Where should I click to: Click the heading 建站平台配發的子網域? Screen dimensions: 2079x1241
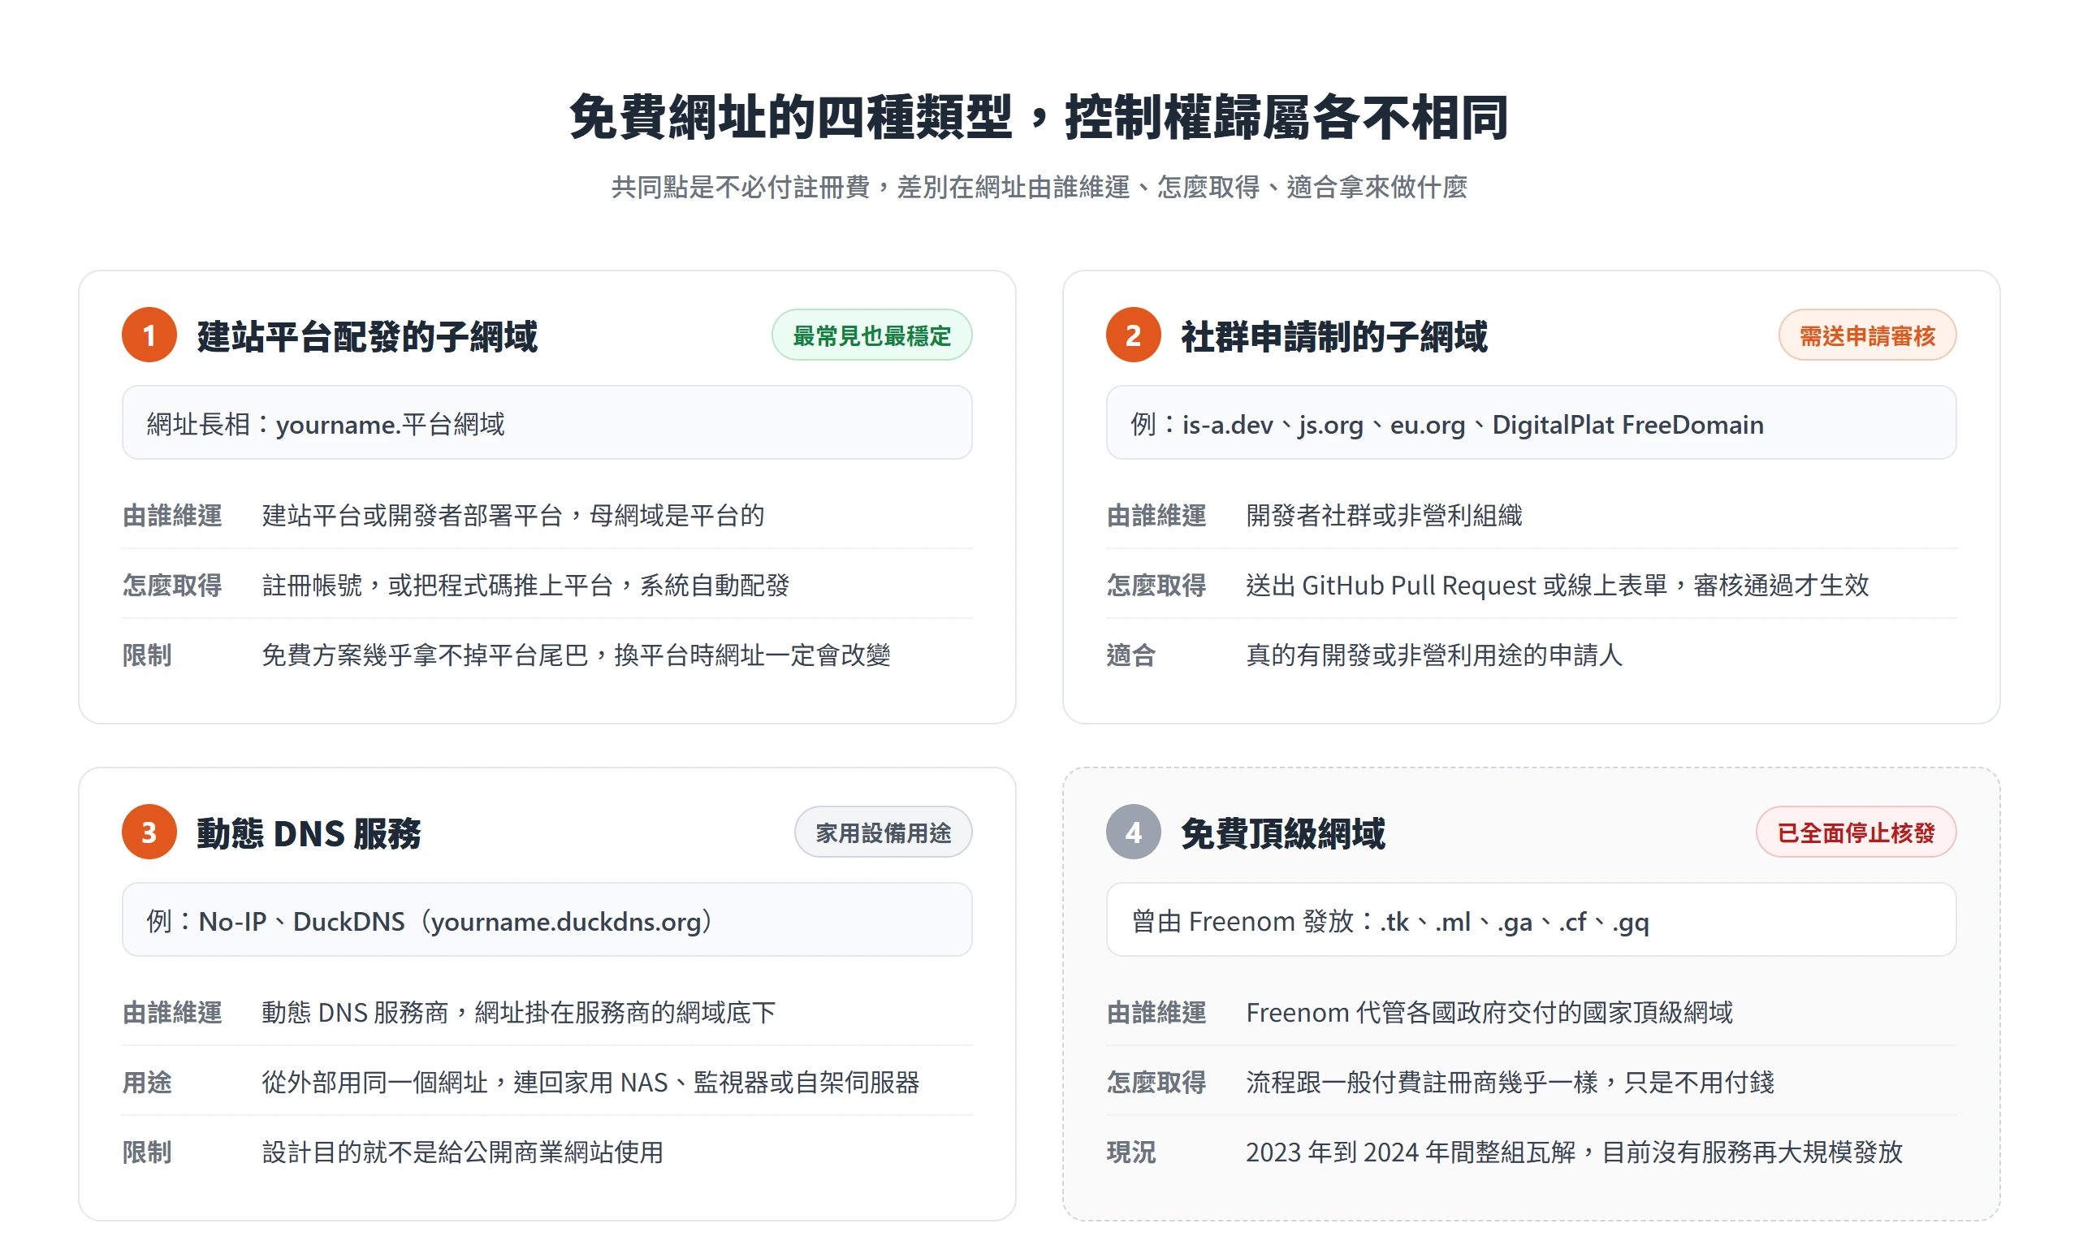368,336
